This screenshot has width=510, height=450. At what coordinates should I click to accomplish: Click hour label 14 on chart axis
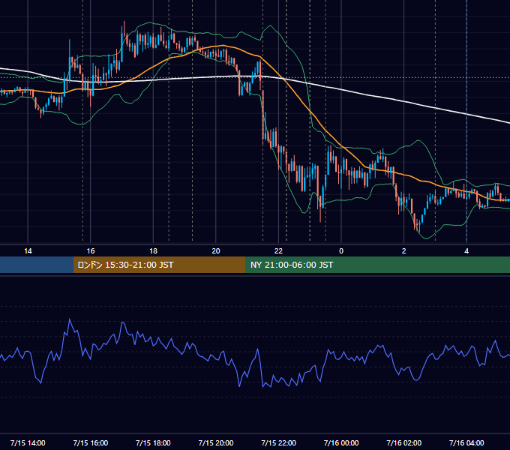click(28, 250)
